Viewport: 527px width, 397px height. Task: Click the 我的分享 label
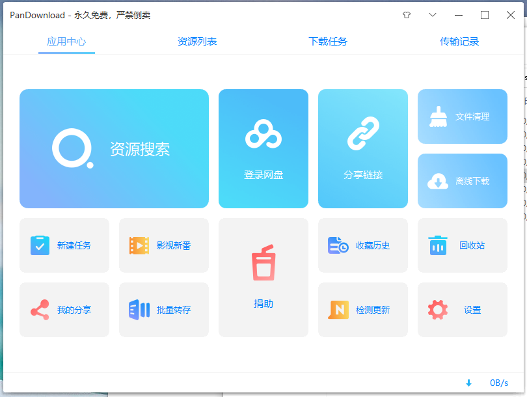point(74,310)
